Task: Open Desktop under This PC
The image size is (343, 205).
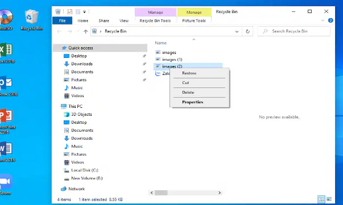Action: coord(78,122)
